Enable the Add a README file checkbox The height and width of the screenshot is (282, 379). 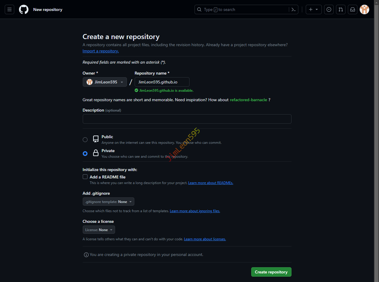point(85,177)
